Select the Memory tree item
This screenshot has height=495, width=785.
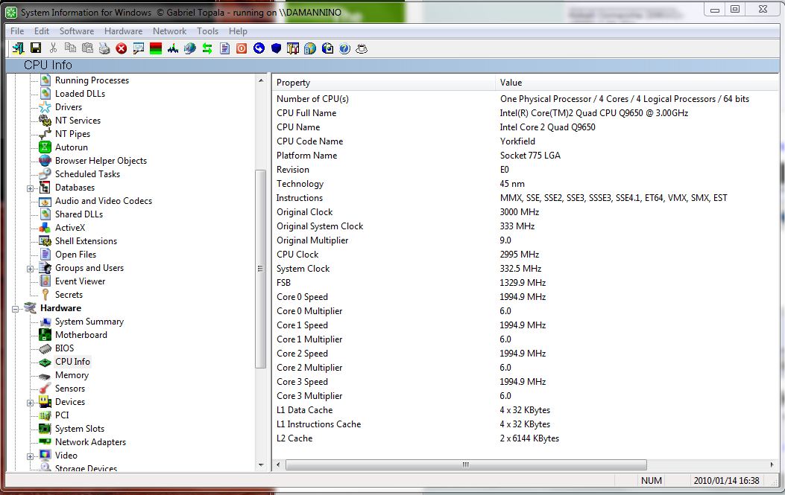72,375
